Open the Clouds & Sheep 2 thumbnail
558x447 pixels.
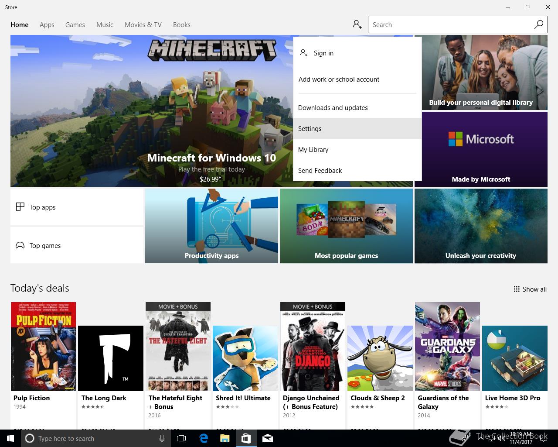380,358
